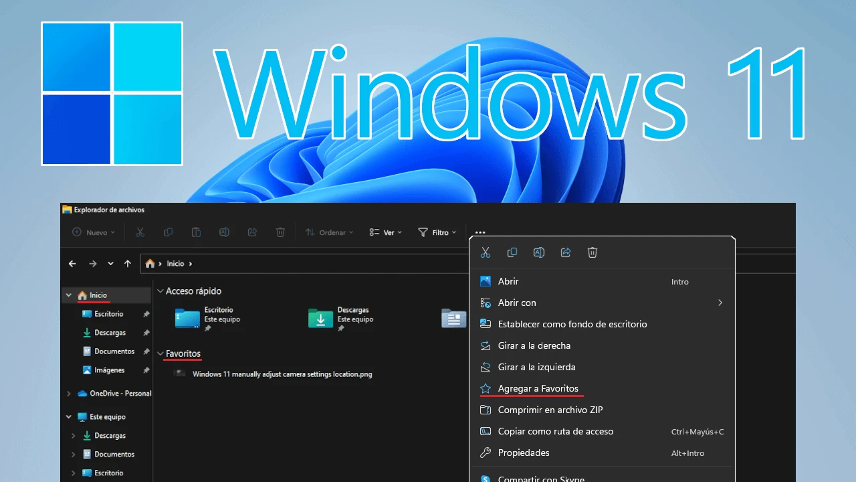Image resolution: width=856 pixels, height=482 pixels.
Task: Choose Copiar como ruta de acceso
Action: (602, 431)
